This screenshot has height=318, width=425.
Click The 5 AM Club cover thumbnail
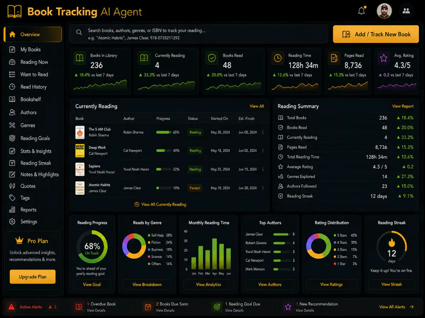point(80,132)
